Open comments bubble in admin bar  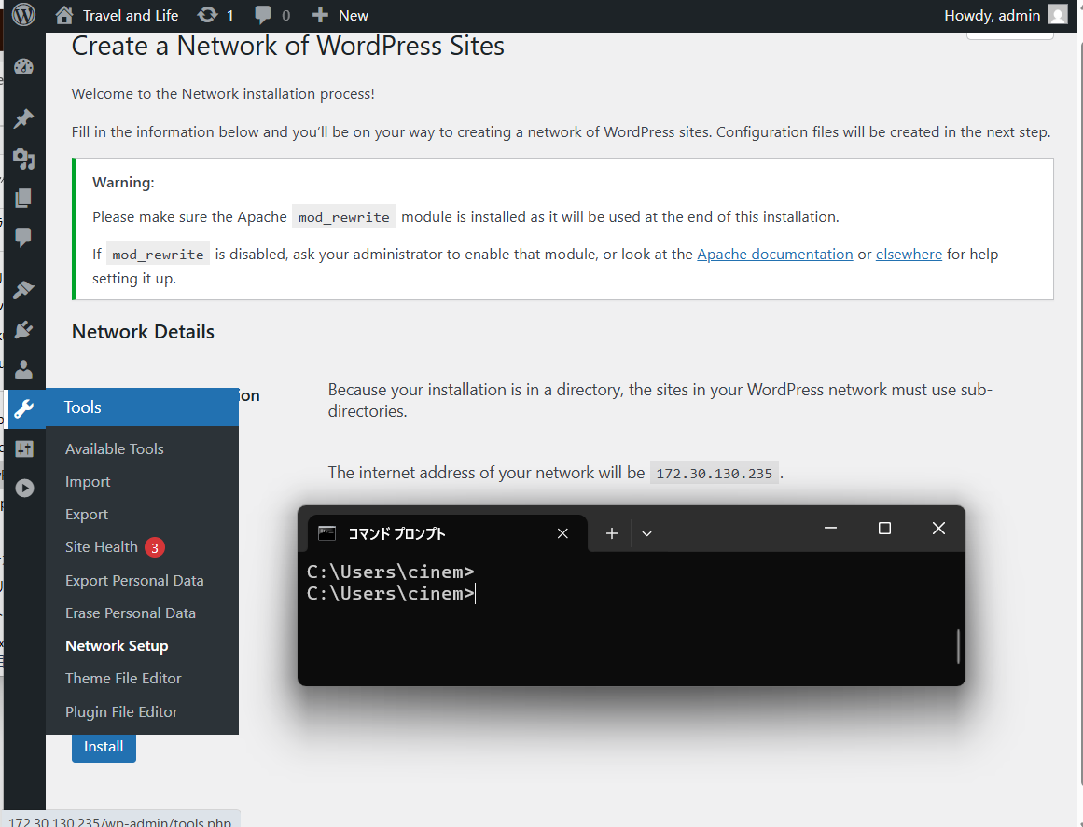(272, 15)
